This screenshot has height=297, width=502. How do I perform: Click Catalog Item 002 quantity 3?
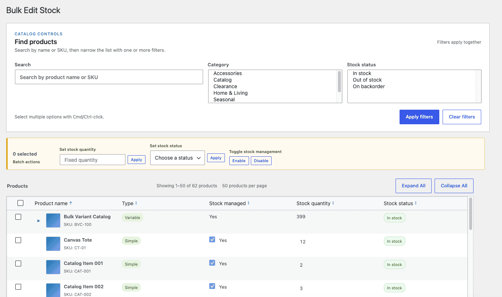coord(301,288)
